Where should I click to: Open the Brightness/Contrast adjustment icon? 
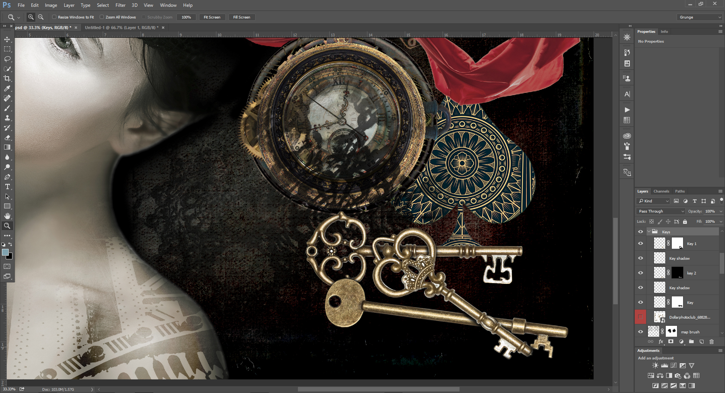click(655, 365)
